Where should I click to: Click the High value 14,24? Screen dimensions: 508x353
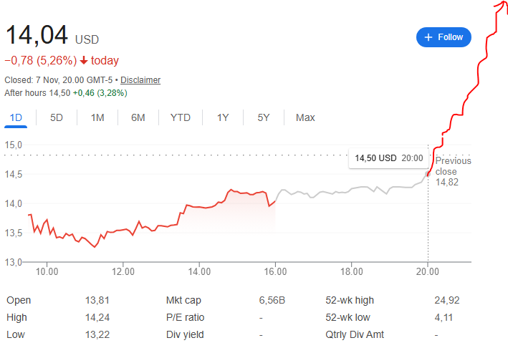tap(97, 317)
